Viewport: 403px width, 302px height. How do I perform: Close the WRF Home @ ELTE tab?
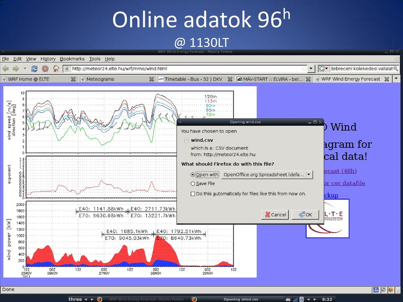(73, 79)
